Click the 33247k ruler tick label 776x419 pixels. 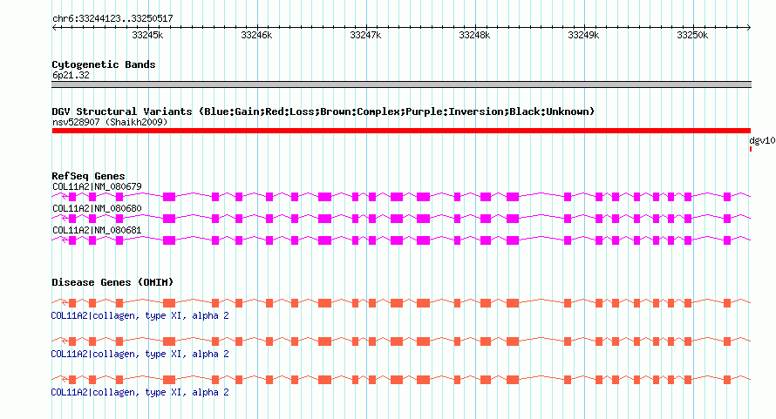point(365,35)
